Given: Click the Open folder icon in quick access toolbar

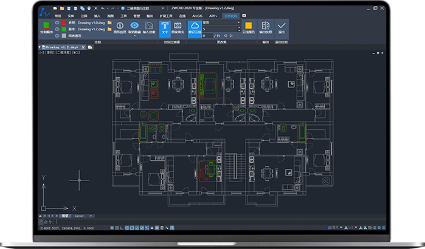Looking at the screenshot, I should tap(62, 9).
